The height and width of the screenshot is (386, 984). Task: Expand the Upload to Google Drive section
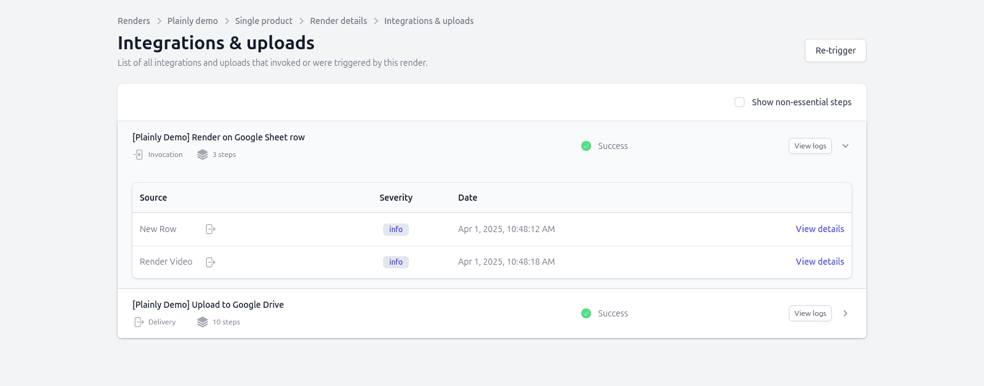[845, 313]
